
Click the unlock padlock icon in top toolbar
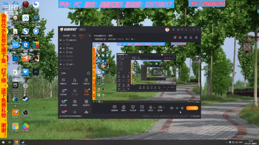(180, 37)
